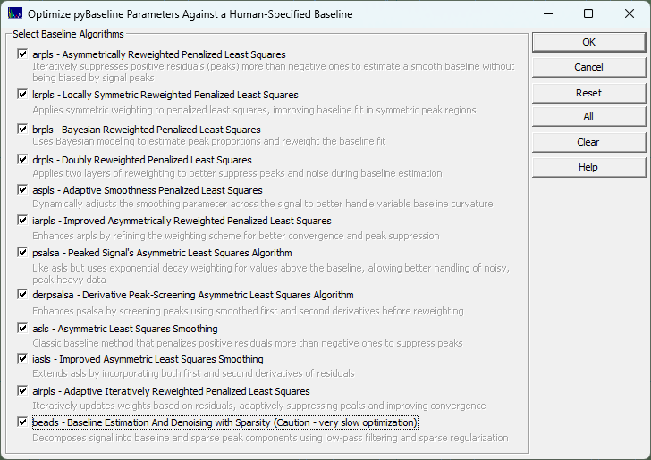Toggle the drpls Doubly Reweighted checkbox

22,159
